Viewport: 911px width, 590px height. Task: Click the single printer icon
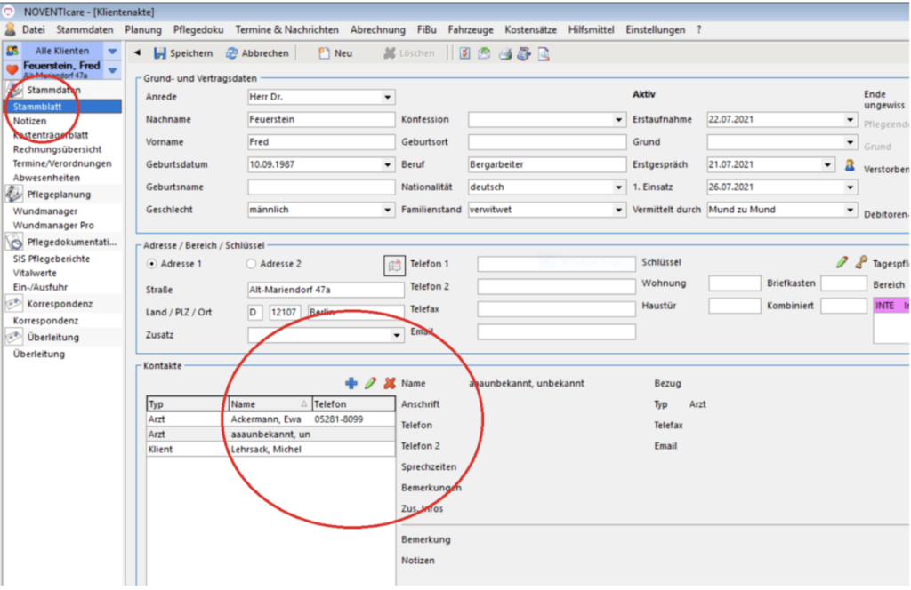[x=505, y=54]
